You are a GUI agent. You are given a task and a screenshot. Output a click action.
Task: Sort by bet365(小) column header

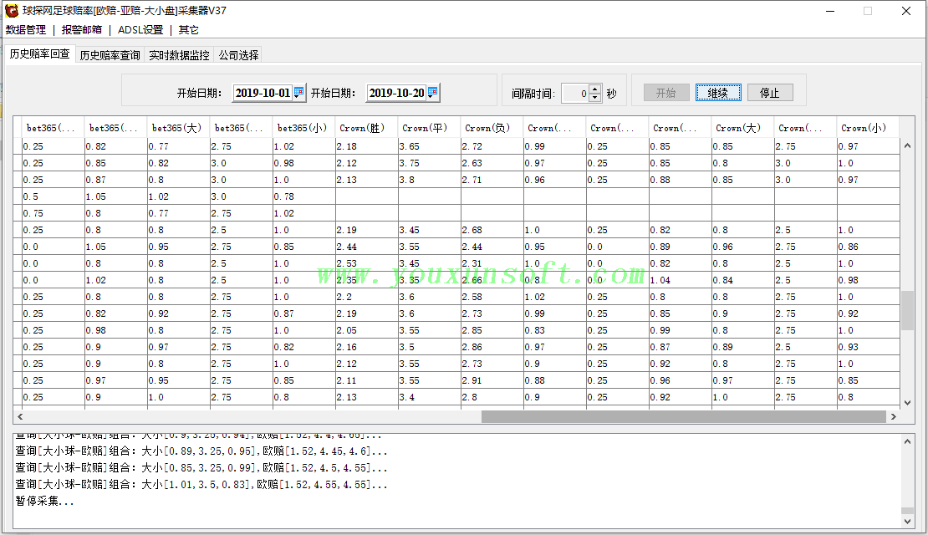click(304, 128)
